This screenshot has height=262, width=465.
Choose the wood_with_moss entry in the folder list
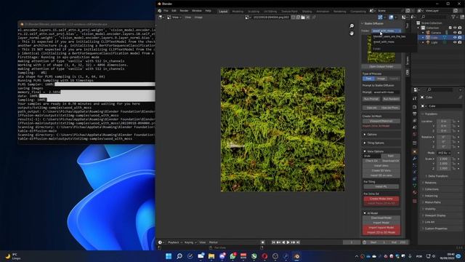click(384, 42)
